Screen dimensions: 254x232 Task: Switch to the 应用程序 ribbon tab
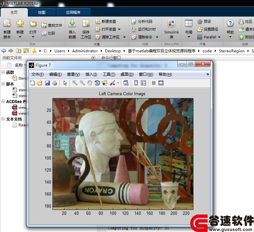73,12
